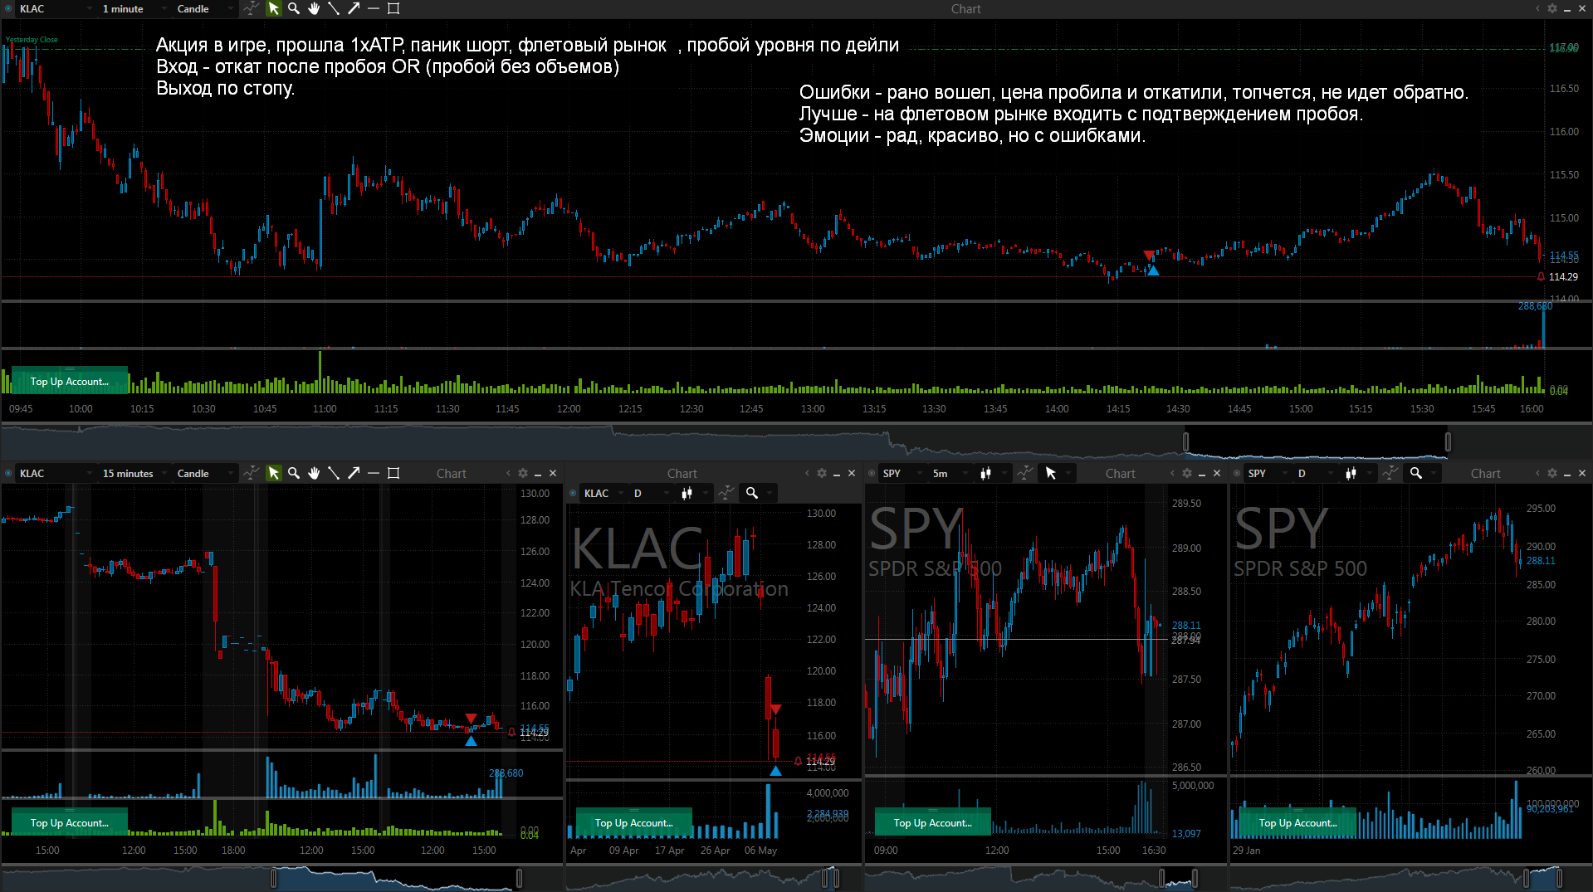Click Top Up Account button in top chart
Screen dimensions: 1593x892
click(x=70, y=381)
